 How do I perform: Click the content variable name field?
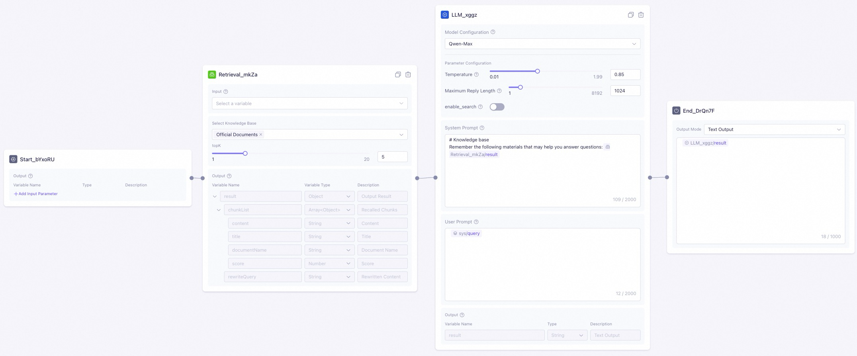click(265, 223)
